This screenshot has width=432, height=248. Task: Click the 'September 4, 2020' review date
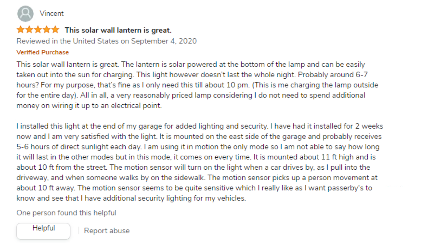click(164, 41)
